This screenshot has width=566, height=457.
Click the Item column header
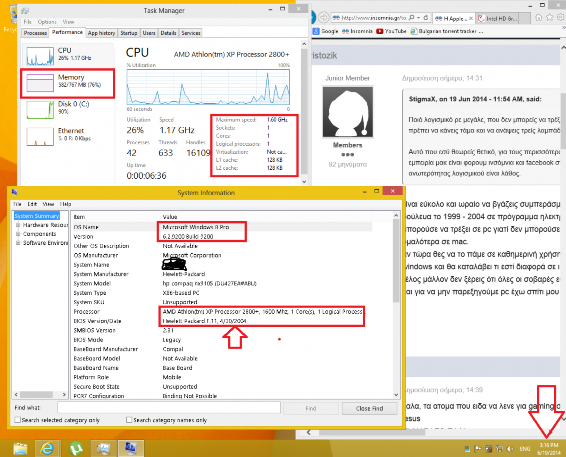pyautogui.click(x=115, y=216)
